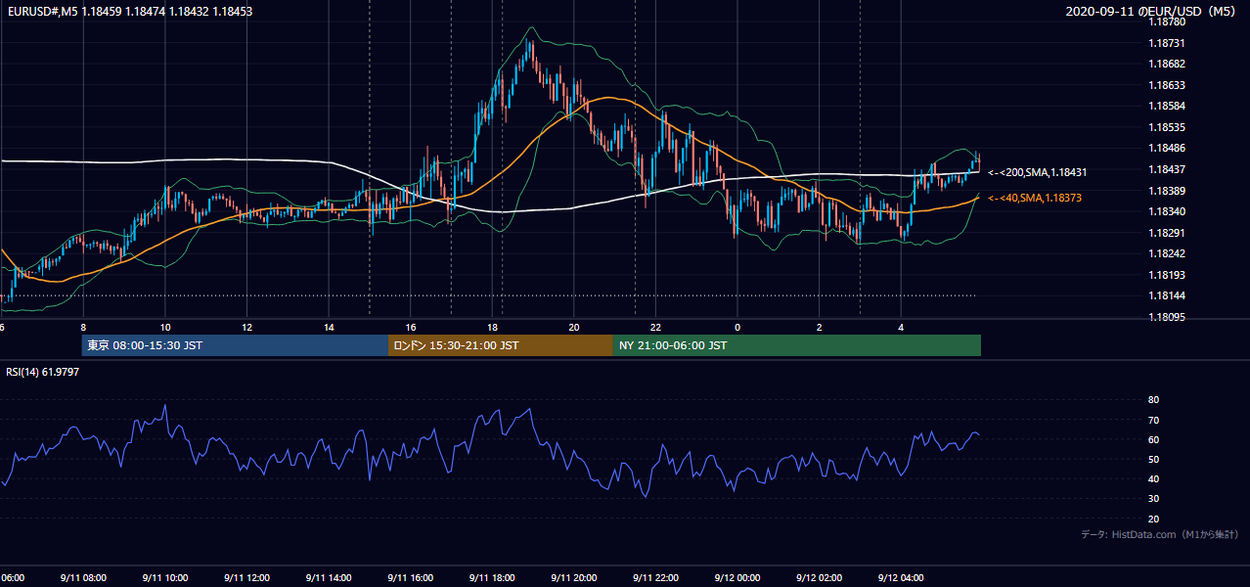Click RSI scale value 70
This screenshot has height=587, width=1250.
[x=1153, y=420]
